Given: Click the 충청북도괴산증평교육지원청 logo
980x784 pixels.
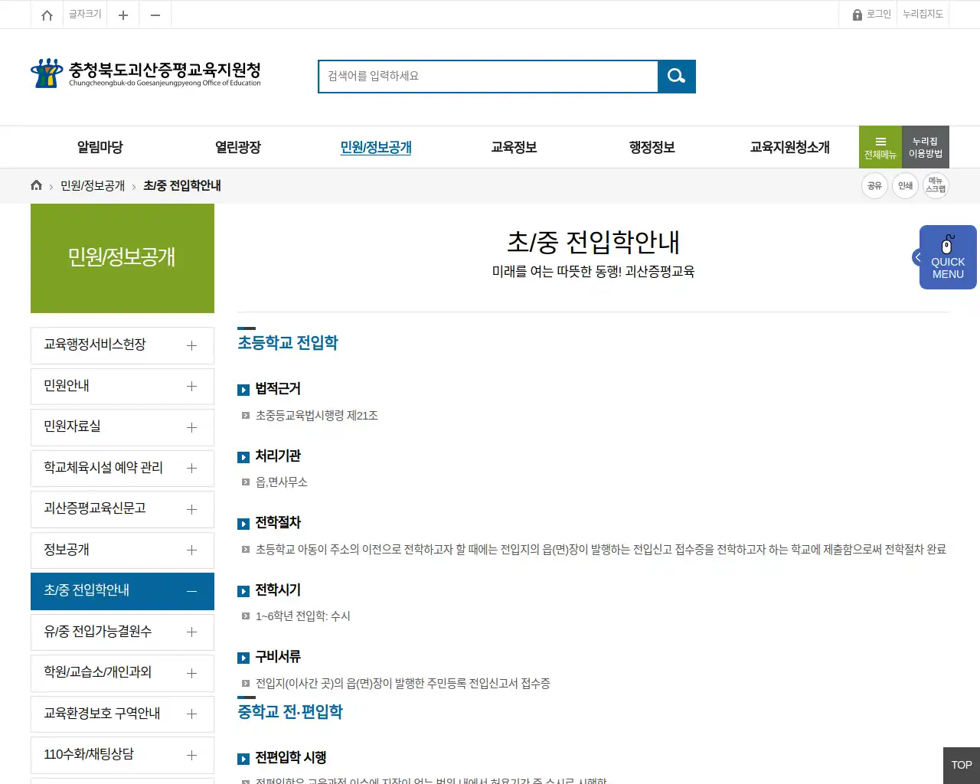Looking at the screenshot, I should pyautogui.click(x=145, y=73).
